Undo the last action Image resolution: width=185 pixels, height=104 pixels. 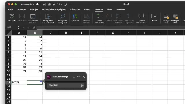[x=58, y=4]
